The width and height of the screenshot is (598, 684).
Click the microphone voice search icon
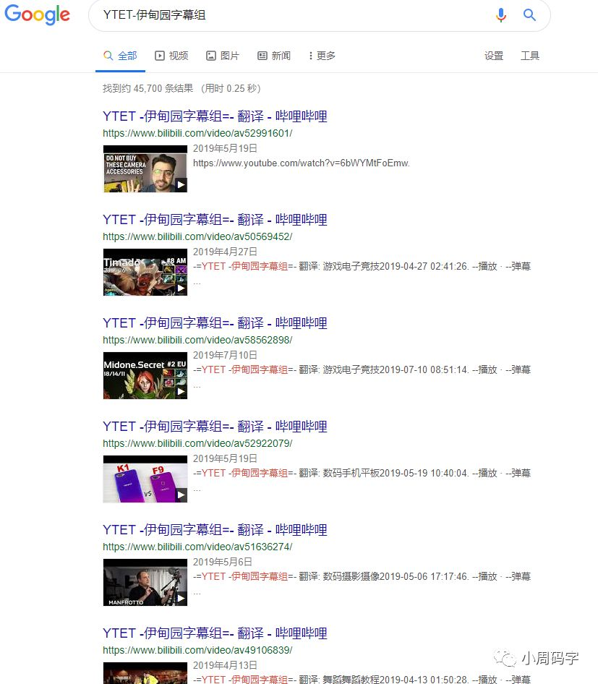[500, 15]
